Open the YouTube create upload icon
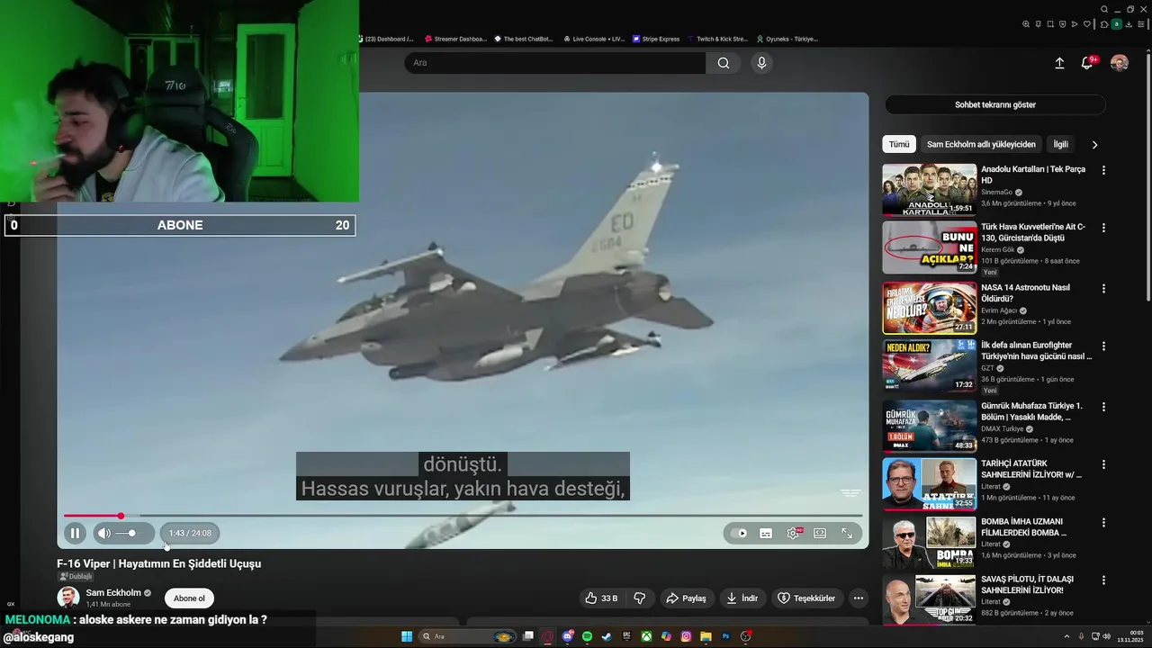Screen dimensions: 1152x648 tap(1059, 63)
